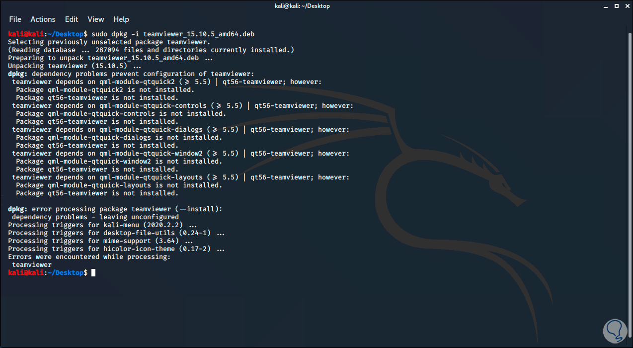633x348 pixels.
Task: Click the 'teamviewer depends on qml-module-qtquick2' line
Action: click(167, 82)
